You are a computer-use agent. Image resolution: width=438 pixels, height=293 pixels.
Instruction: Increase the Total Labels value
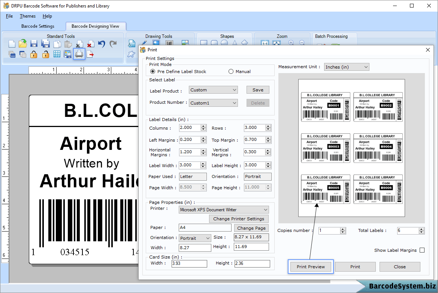point(422,229)
